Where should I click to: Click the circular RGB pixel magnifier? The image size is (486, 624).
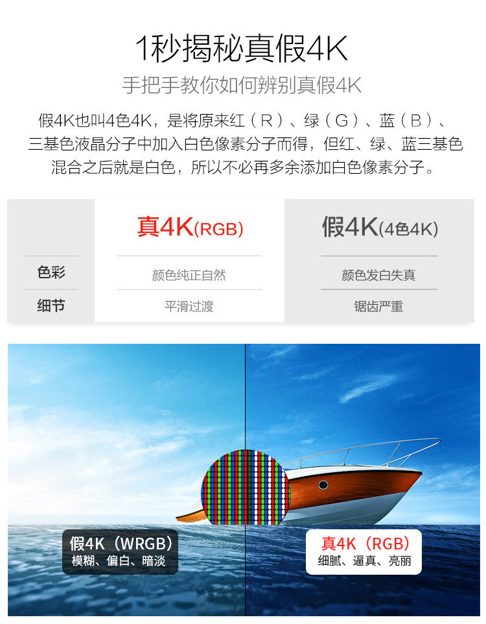click(246, 486)
